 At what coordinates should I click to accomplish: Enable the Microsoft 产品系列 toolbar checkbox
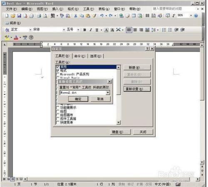(58, 74)
